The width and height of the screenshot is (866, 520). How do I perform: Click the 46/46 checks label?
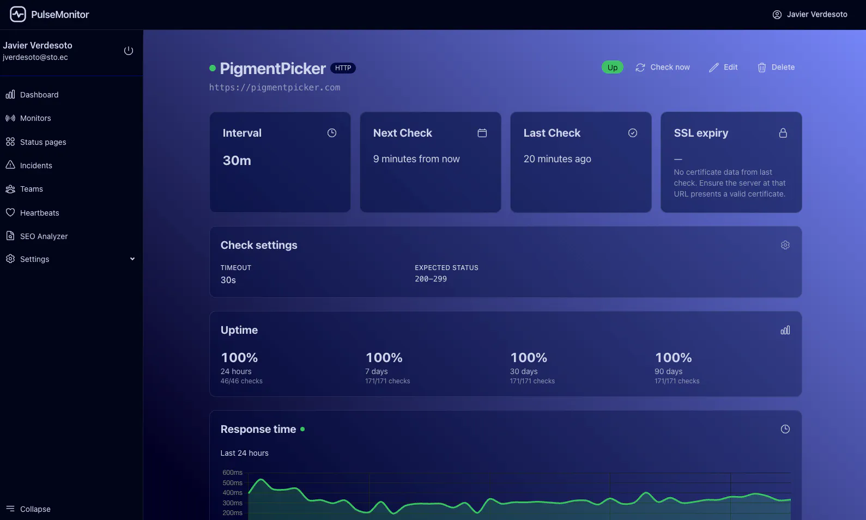tap(241, 381)
